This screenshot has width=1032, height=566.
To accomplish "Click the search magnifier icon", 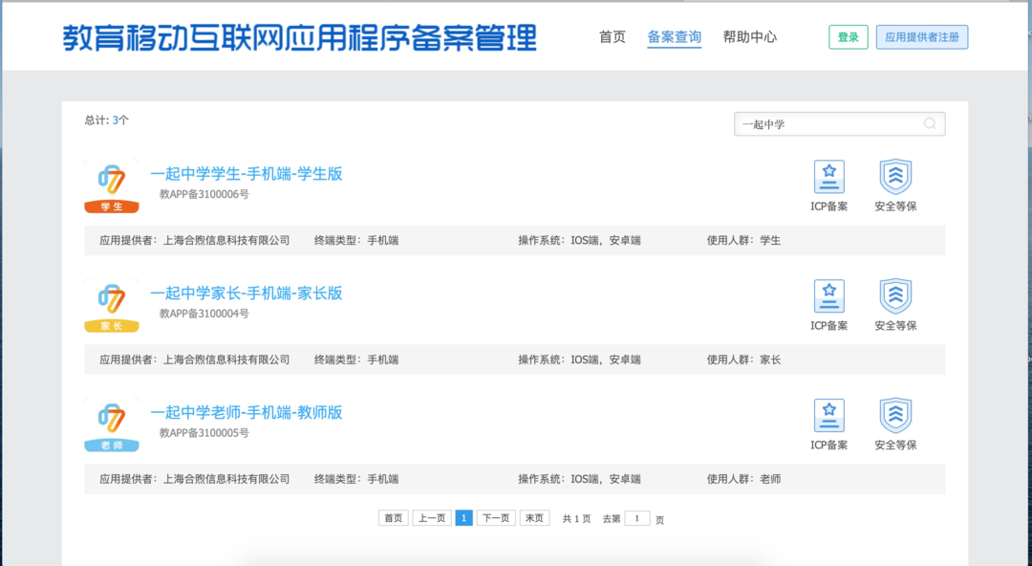I will click(x=930, y=123).
